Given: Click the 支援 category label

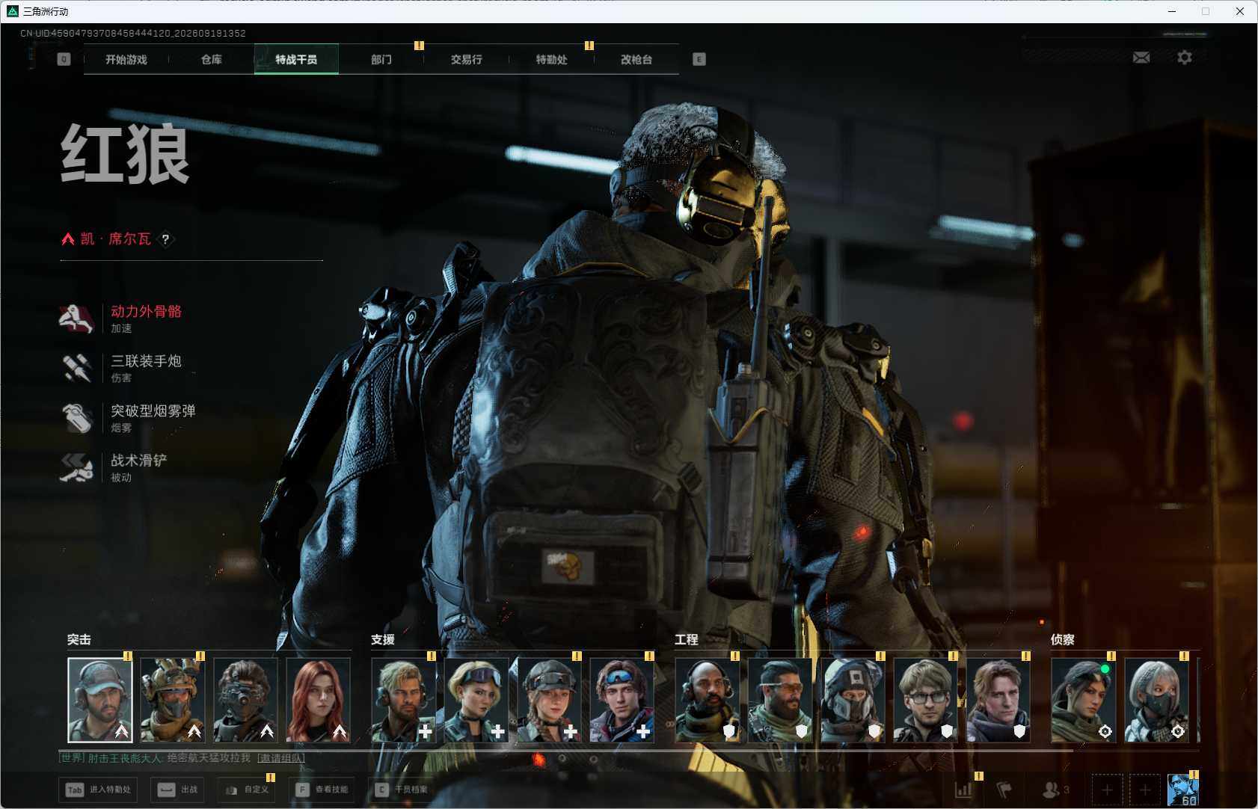Looking at the screenshot, I should 383,640.
